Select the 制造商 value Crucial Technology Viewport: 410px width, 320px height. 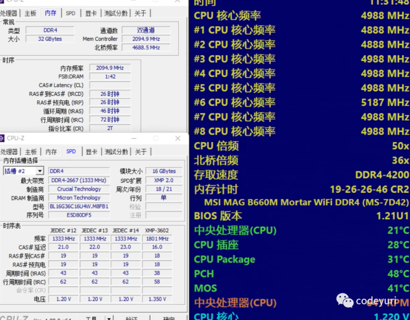coord(79,189)
